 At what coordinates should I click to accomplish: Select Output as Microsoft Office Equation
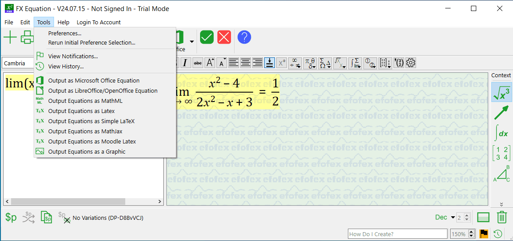(105, 80)
